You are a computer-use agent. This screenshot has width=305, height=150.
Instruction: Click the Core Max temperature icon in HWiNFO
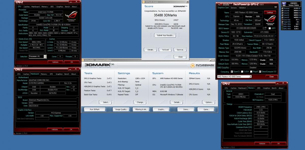[282, 20]
